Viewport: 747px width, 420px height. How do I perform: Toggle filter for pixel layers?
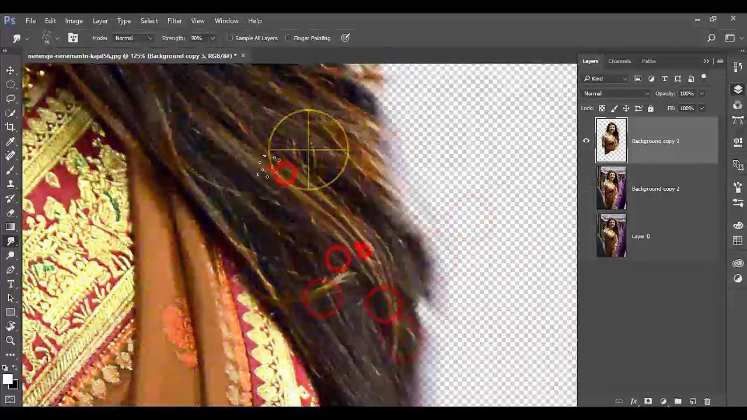point(638,78)
